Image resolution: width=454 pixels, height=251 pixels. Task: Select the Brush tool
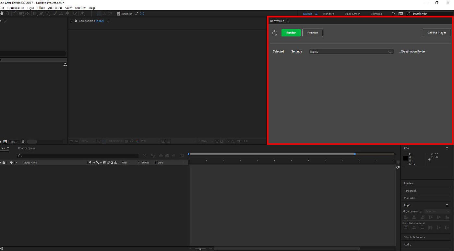pos(55,14)
